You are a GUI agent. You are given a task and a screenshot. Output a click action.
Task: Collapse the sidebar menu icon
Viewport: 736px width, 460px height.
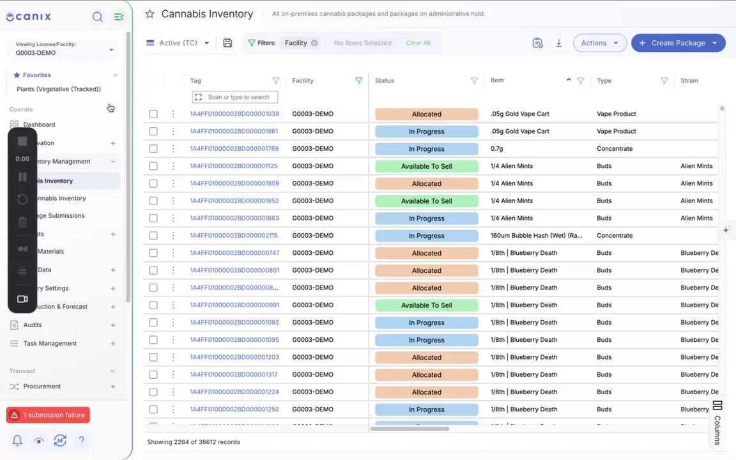(119, 17)
